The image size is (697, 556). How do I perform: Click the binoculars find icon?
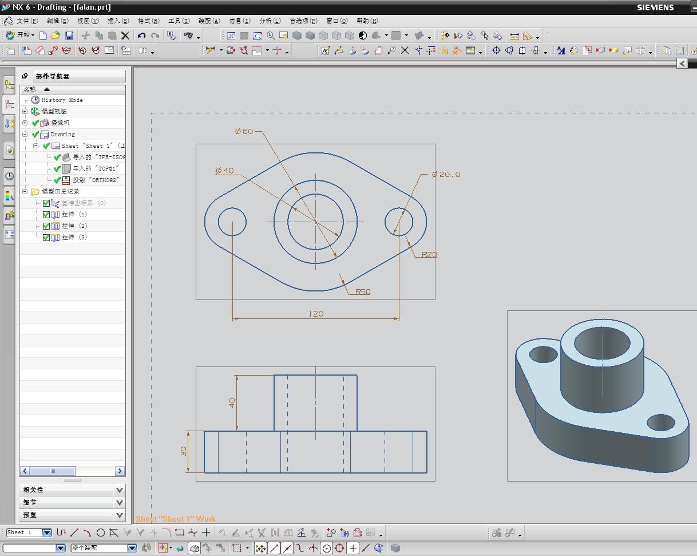[188, 36]
